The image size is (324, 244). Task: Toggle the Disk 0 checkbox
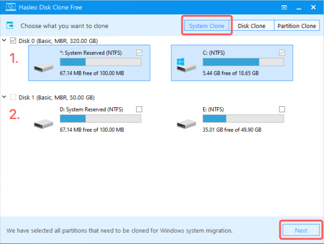tap(13, 41)
